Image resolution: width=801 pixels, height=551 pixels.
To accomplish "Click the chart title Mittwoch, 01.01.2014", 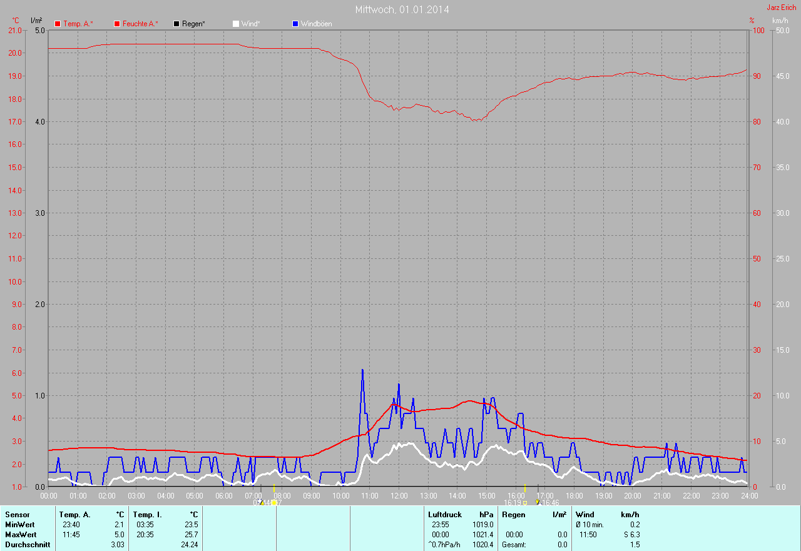I will tap(402, 9).
